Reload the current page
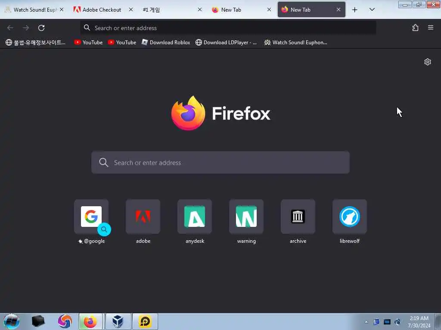This screenshot has width=441, height=330. [x=41, y=28]
